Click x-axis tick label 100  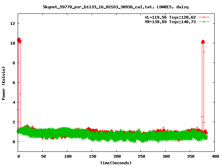point(68,156)
